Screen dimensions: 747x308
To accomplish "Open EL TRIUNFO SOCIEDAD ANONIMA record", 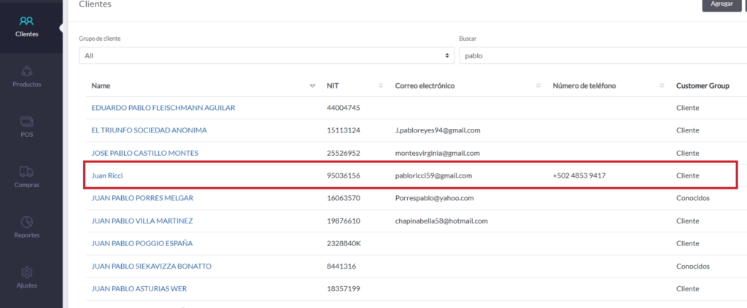I will [x=149, y=130].
